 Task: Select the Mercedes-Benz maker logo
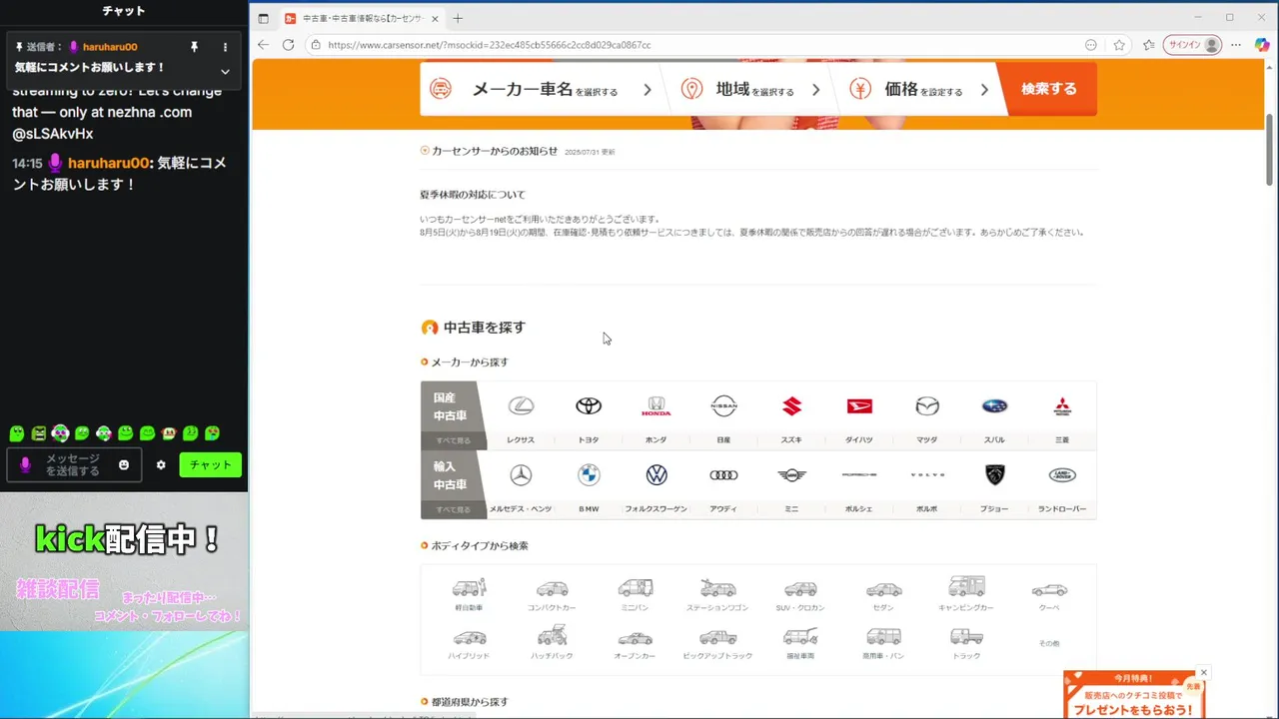(521, 475)
